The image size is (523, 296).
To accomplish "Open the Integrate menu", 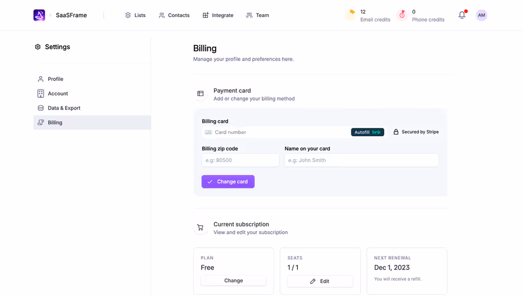I will pos(218,15).
